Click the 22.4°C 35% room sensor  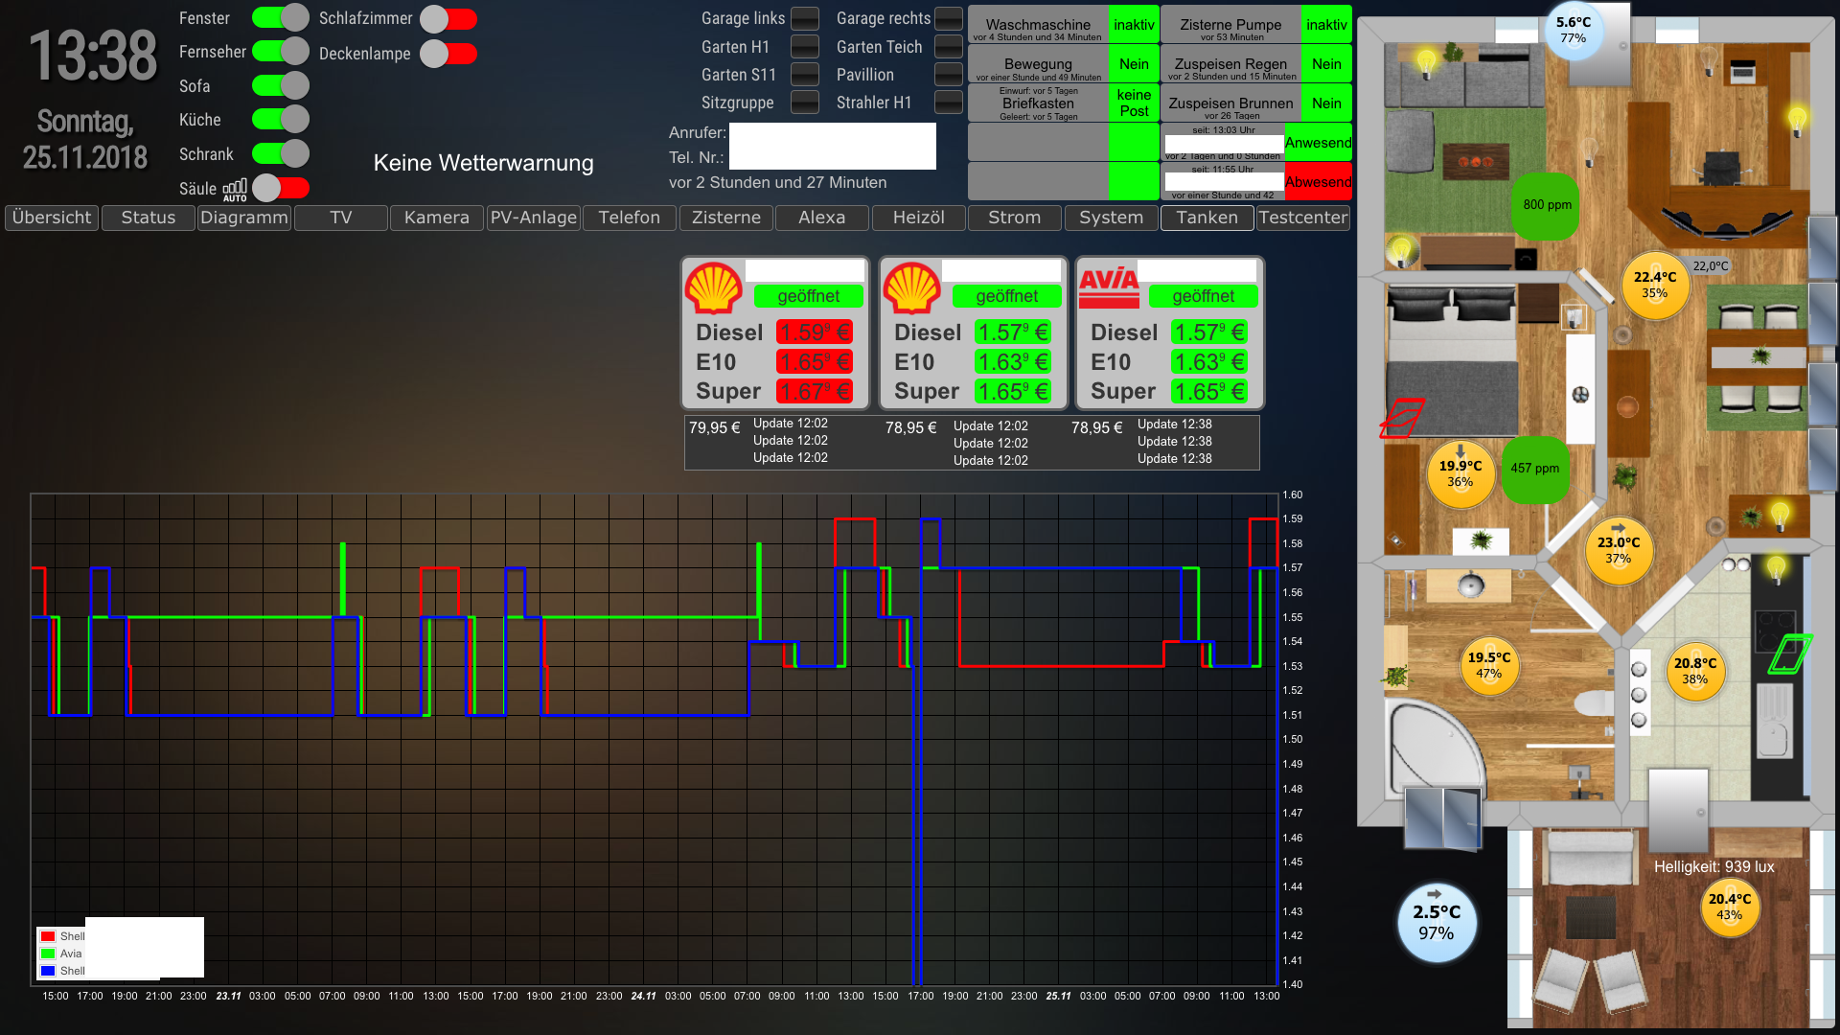[1655, 285]
